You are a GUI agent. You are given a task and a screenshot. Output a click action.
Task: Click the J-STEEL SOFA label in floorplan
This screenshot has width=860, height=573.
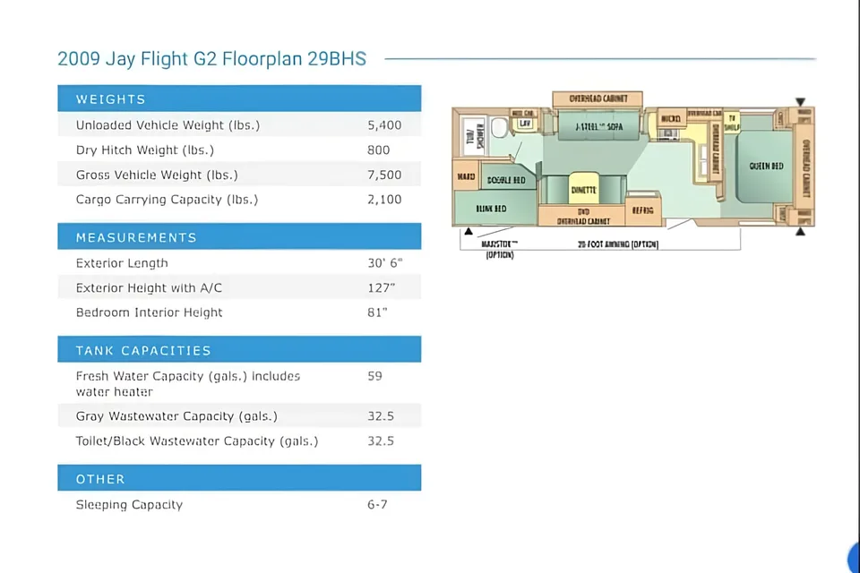tap(599, 126)
